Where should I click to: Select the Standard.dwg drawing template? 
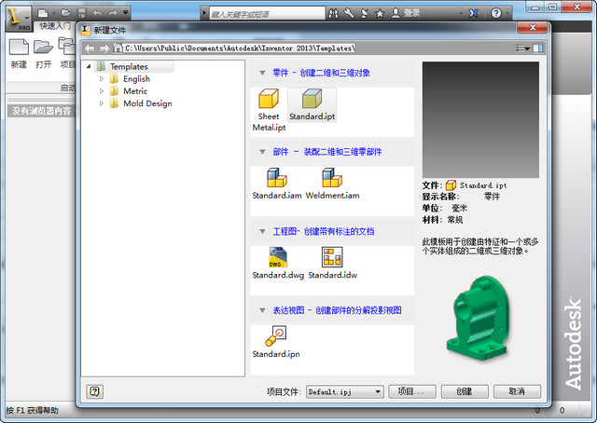pos(278,264)
